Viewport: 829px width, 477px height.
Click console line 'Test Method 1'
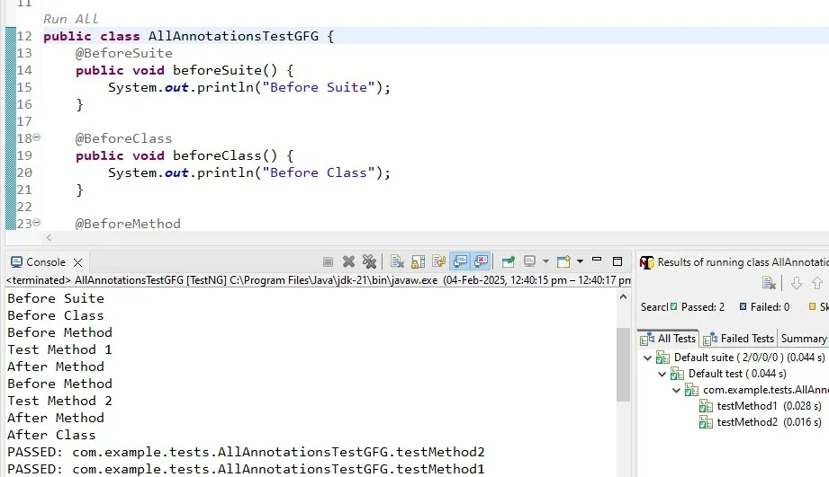(59, 349)
